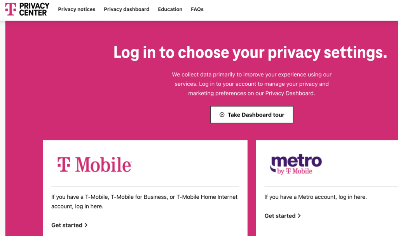This screenshot has height=236, width=398.
Task: Click the T-Mobile logo in the card
Action: (x=94, y=165)
